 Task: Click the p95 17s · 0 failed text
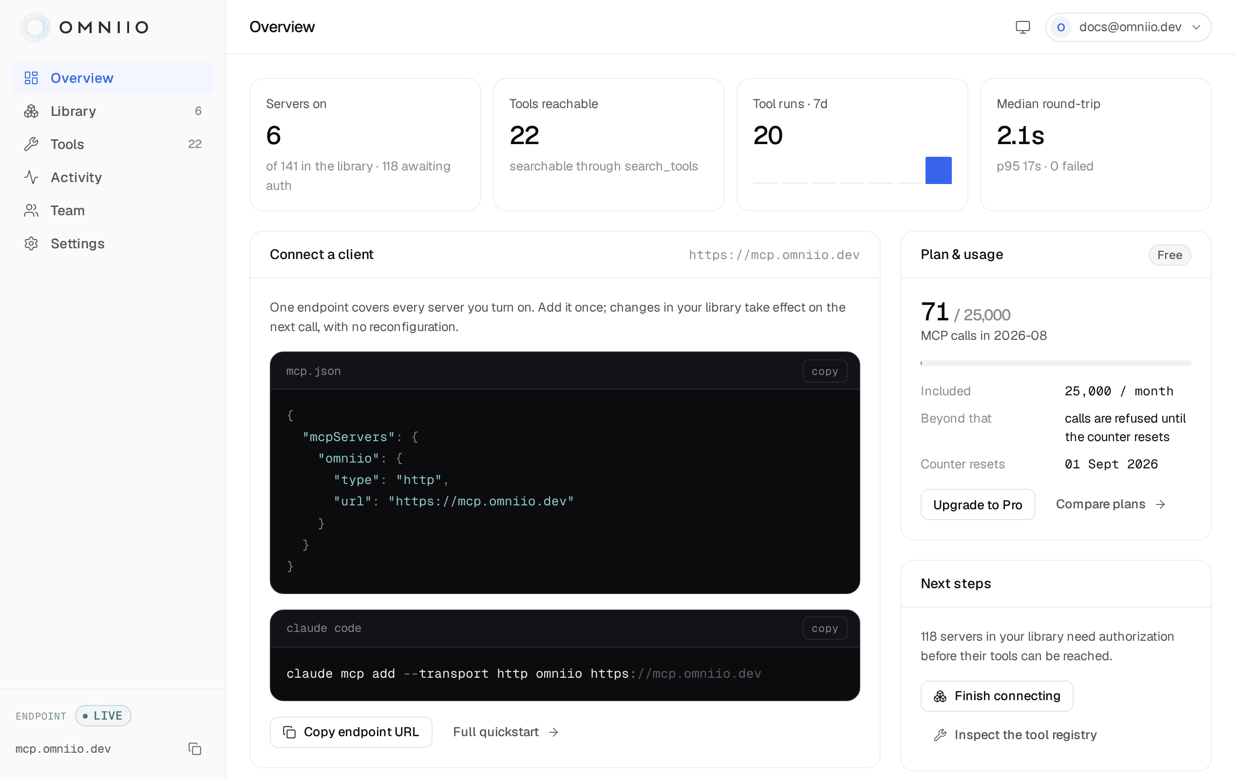pos(1044,166)
